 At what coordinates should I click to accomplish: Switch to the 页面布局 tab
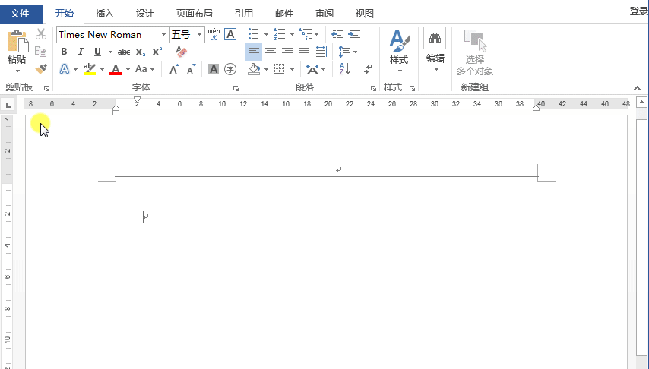pos(194,14)
